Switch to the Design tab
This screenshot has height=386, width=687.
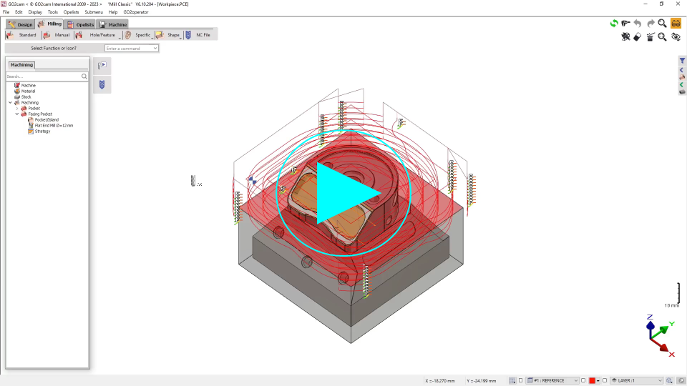(x=21, y=24)
